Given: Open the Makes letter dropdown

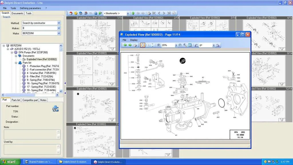Looking at the screenshot, I should coord(59,28).
